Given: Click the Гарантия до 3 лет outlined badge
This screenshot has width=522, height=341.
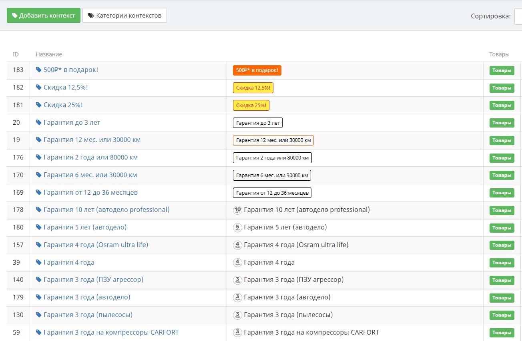Looking at the screenshot, I should [258, 123].
